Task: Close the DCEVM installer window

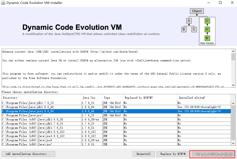Action: click(x=232, y=3)
